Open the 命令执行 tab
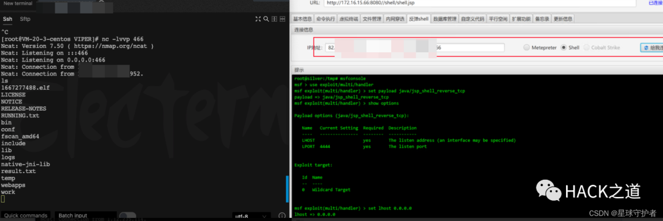 point(325,18)
